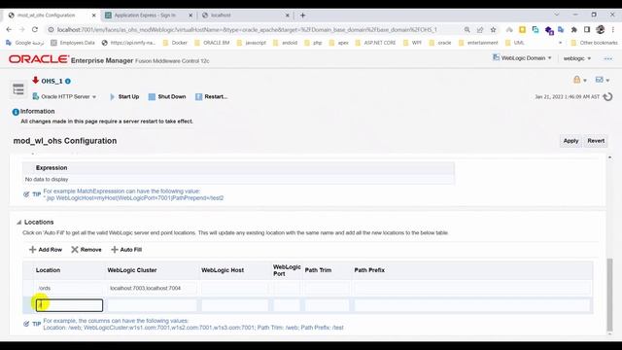Open the lock icon dropdown
The height and width of the screenshot is (350, 622).
click(x=579, y=80)
